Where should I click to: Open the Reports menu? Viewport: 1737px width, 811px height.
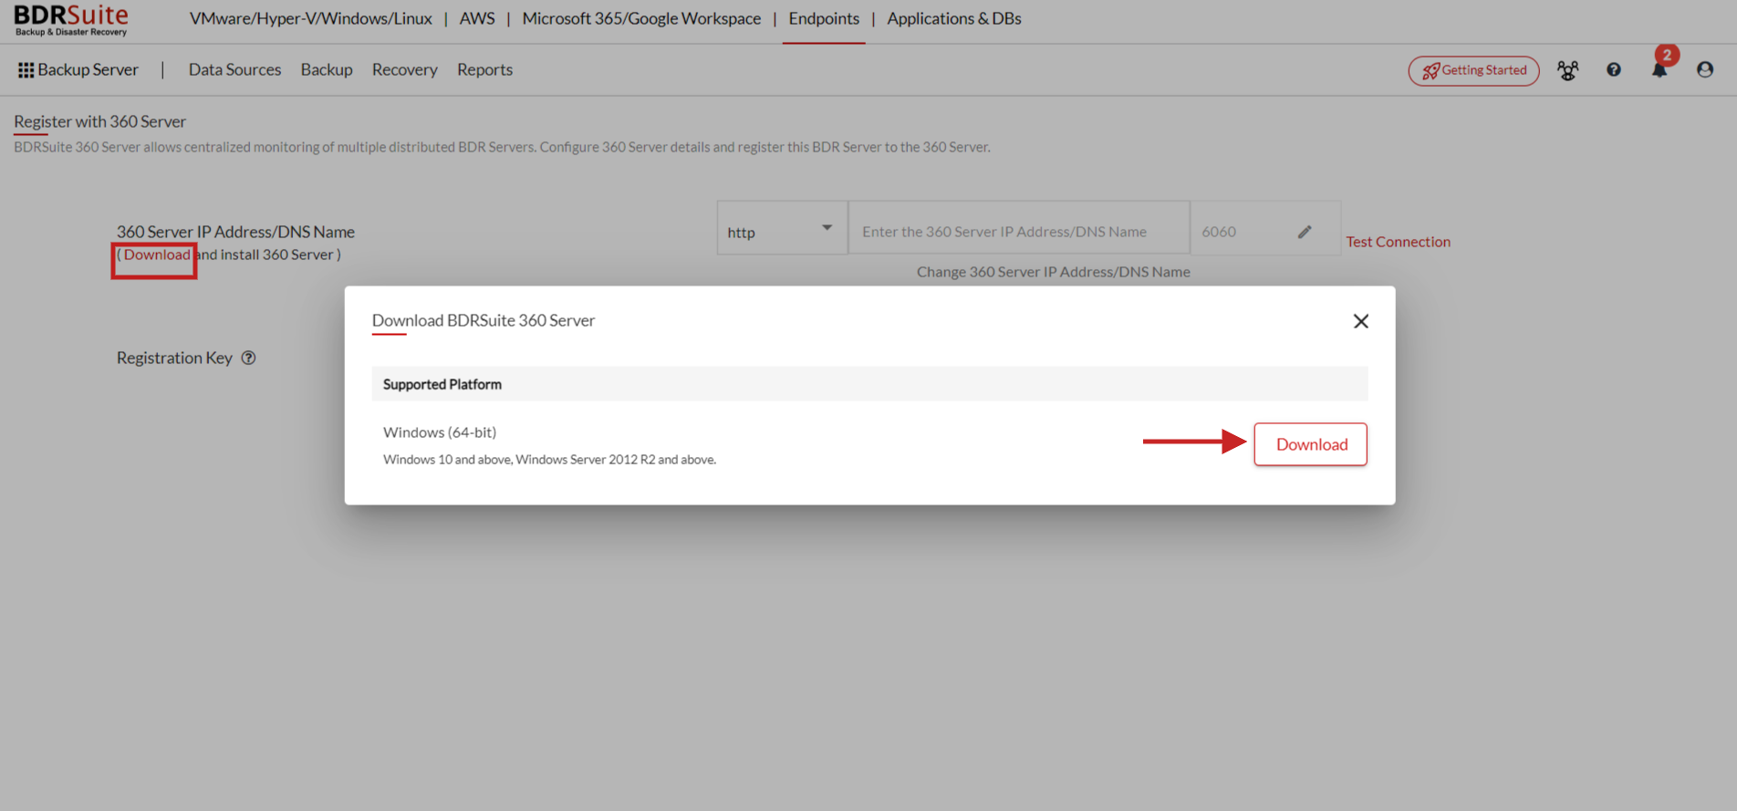[x=484, y=69]
